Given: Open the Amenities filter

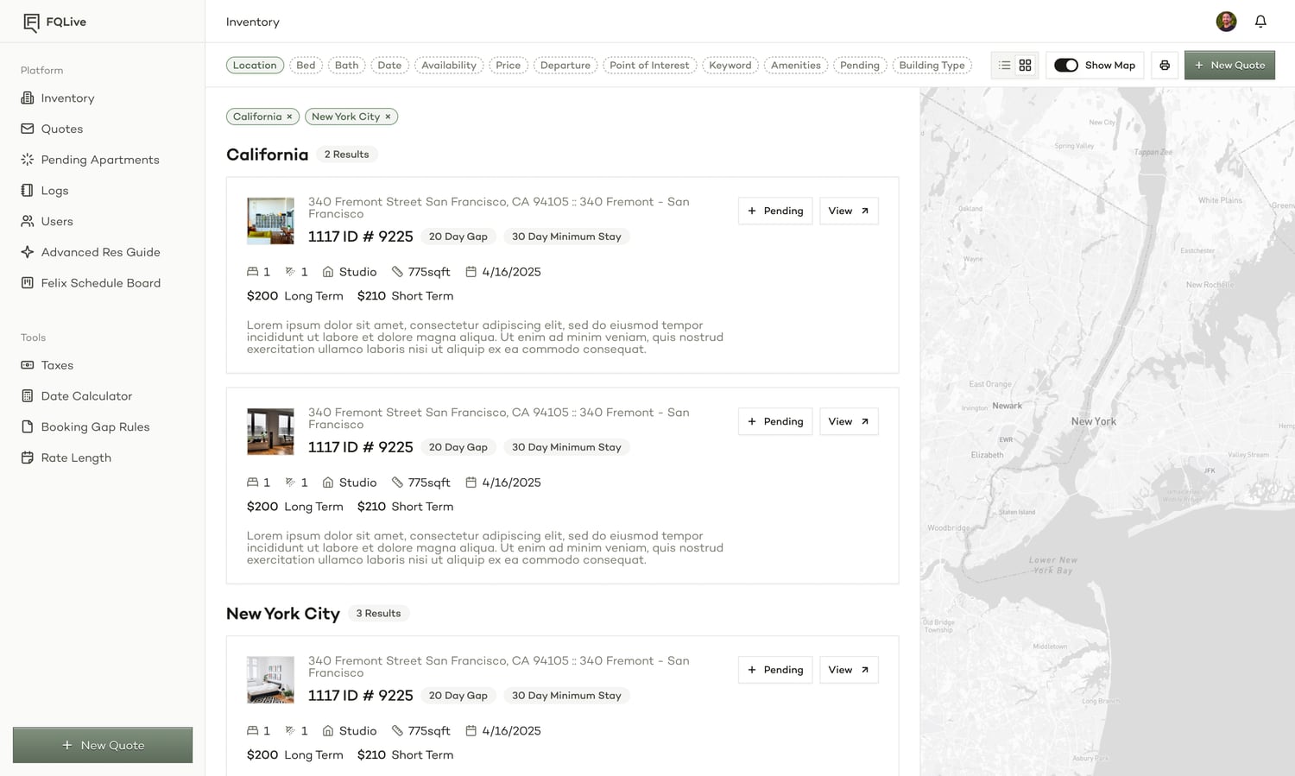Looking at the screenshot, I should click(x=796, y=66).
